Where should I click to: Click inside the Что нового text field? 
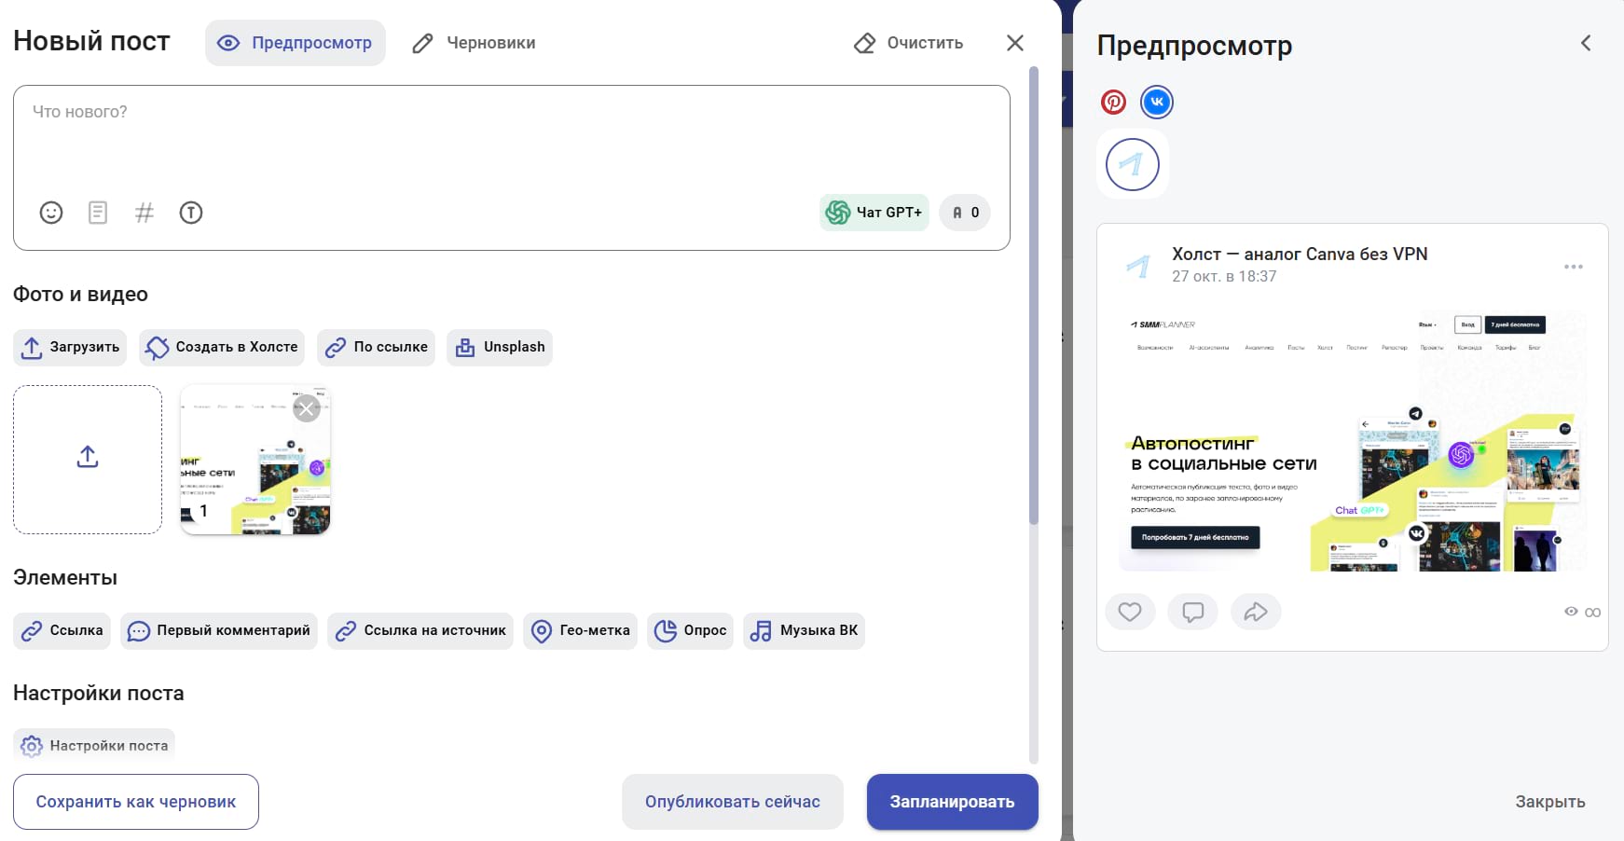click(x=511, y=131)
